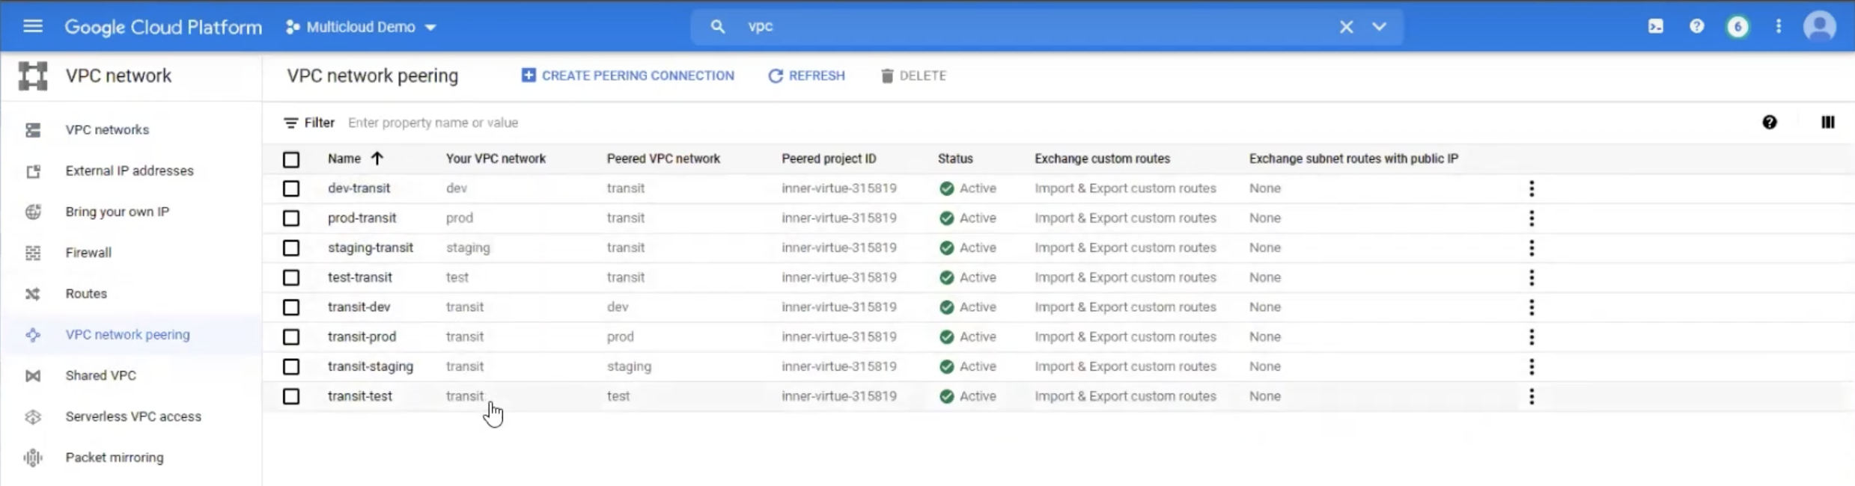The width and height of the screenshot is (1855, 486).
Task: Open Shared VPC sidebar item
Action: tap(100, 375)
